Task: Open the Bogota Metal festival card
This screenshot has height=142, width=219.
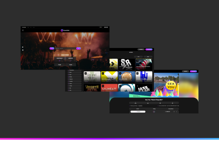Action: pyautogui.click(x=92, y=88)
